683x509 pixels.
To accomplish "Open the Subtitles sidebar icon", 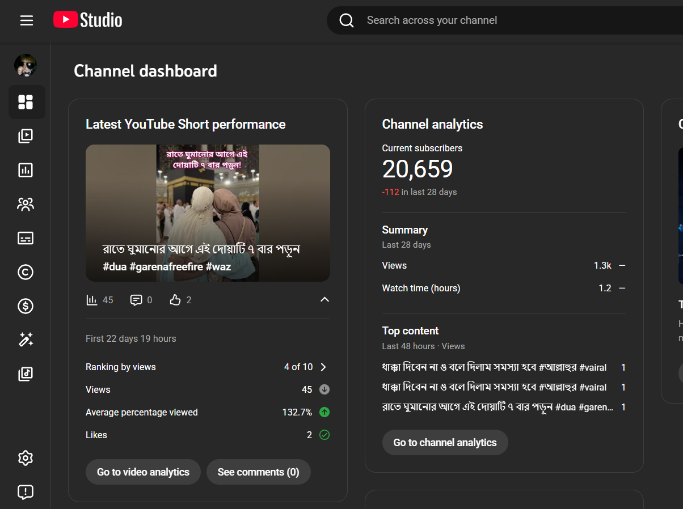I will pyautogui.click(x=26, y=238).
